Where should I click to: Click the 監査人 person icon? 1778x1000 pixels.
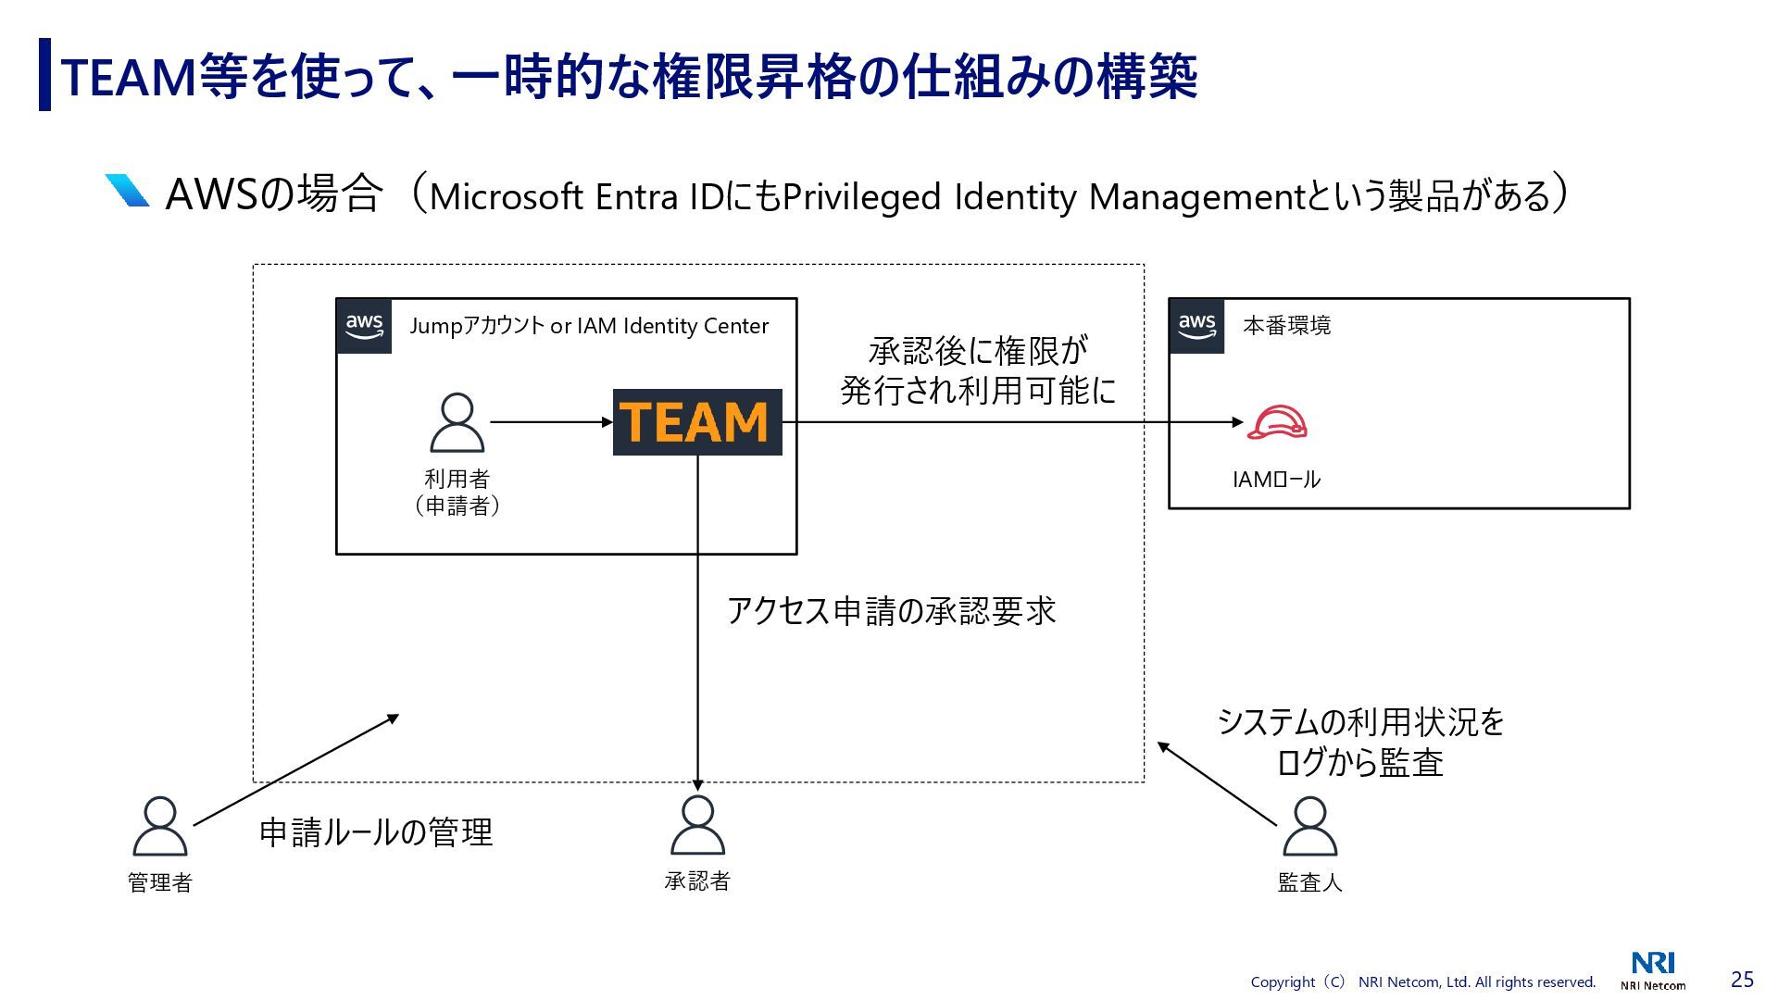click(x=1309, y=826)
